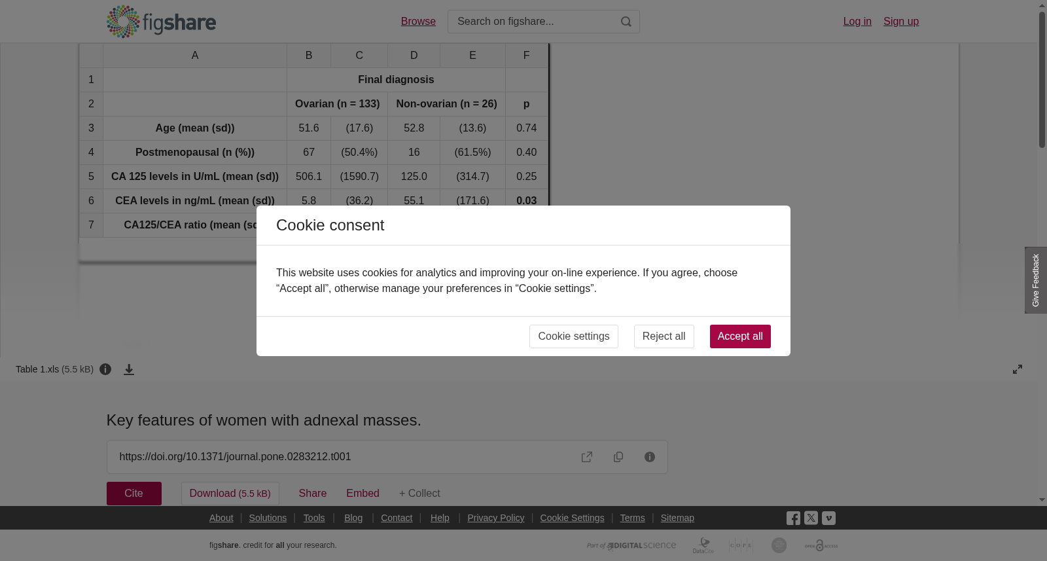
Task: Click the Browse link
Action: tap(418, 22)
